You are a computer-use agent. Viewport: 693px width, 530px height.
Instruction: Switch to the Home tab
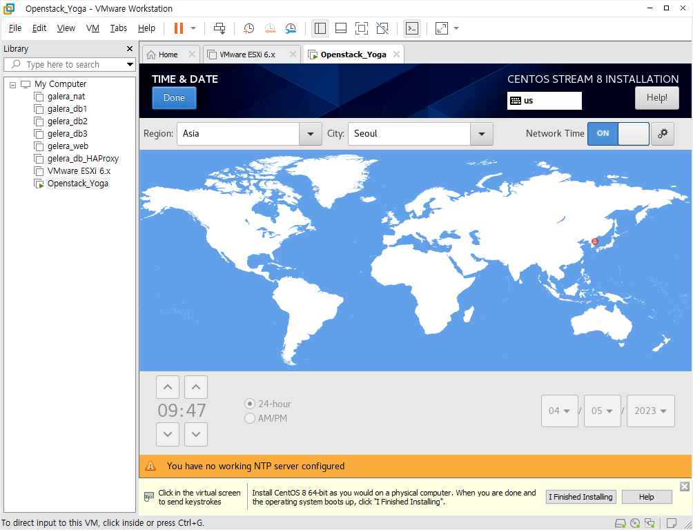[168, 55]
